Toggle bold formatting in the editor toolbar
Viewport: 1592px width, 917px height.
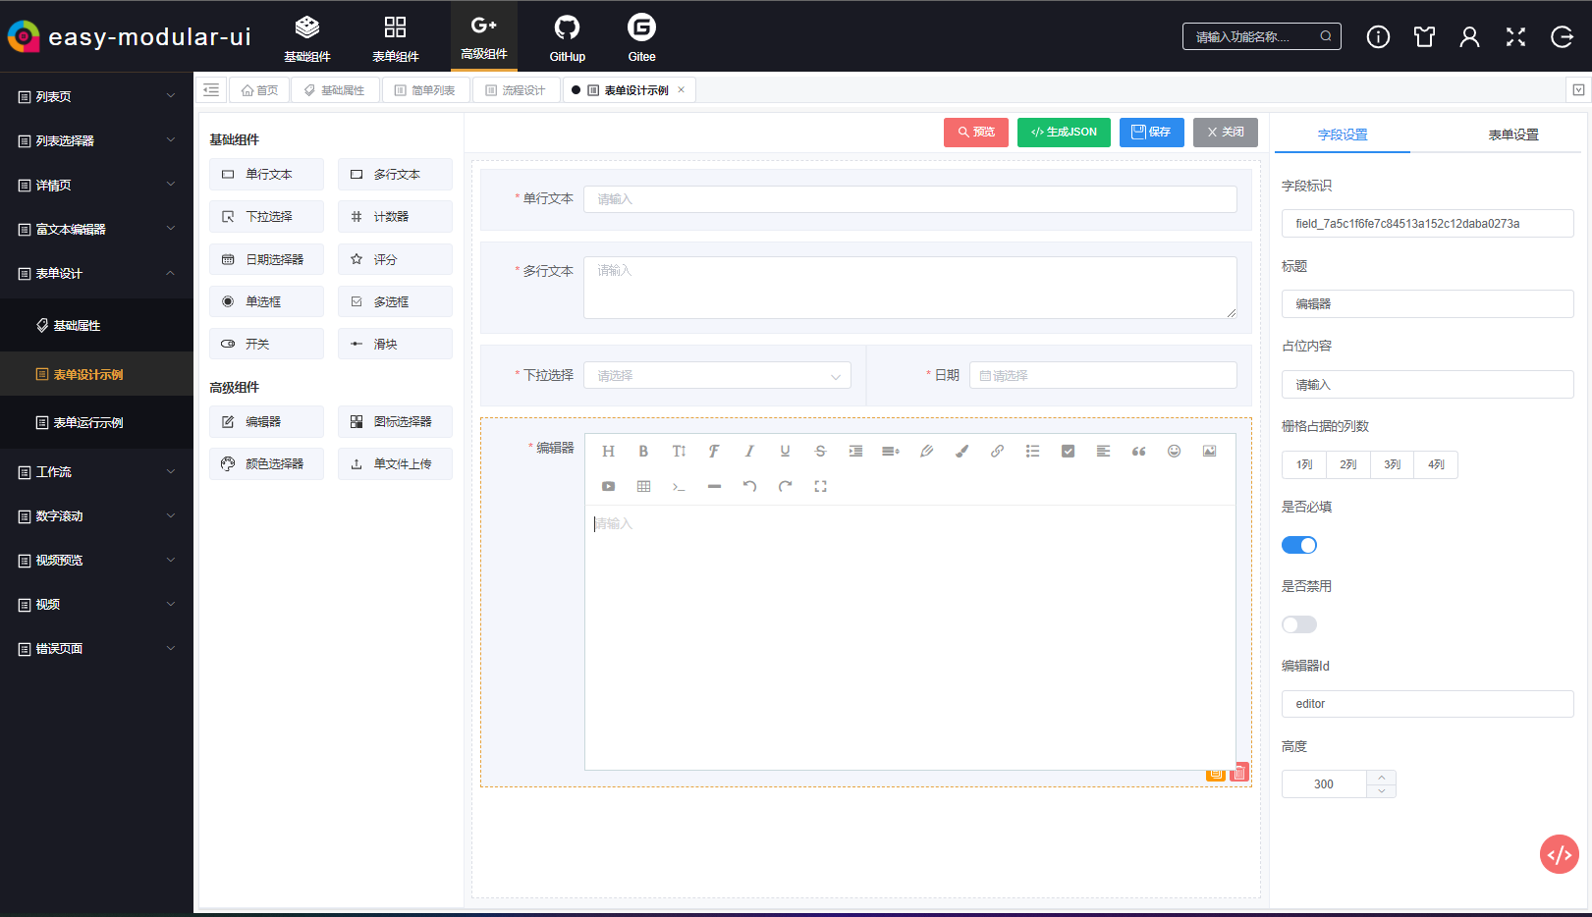(643, 451)
